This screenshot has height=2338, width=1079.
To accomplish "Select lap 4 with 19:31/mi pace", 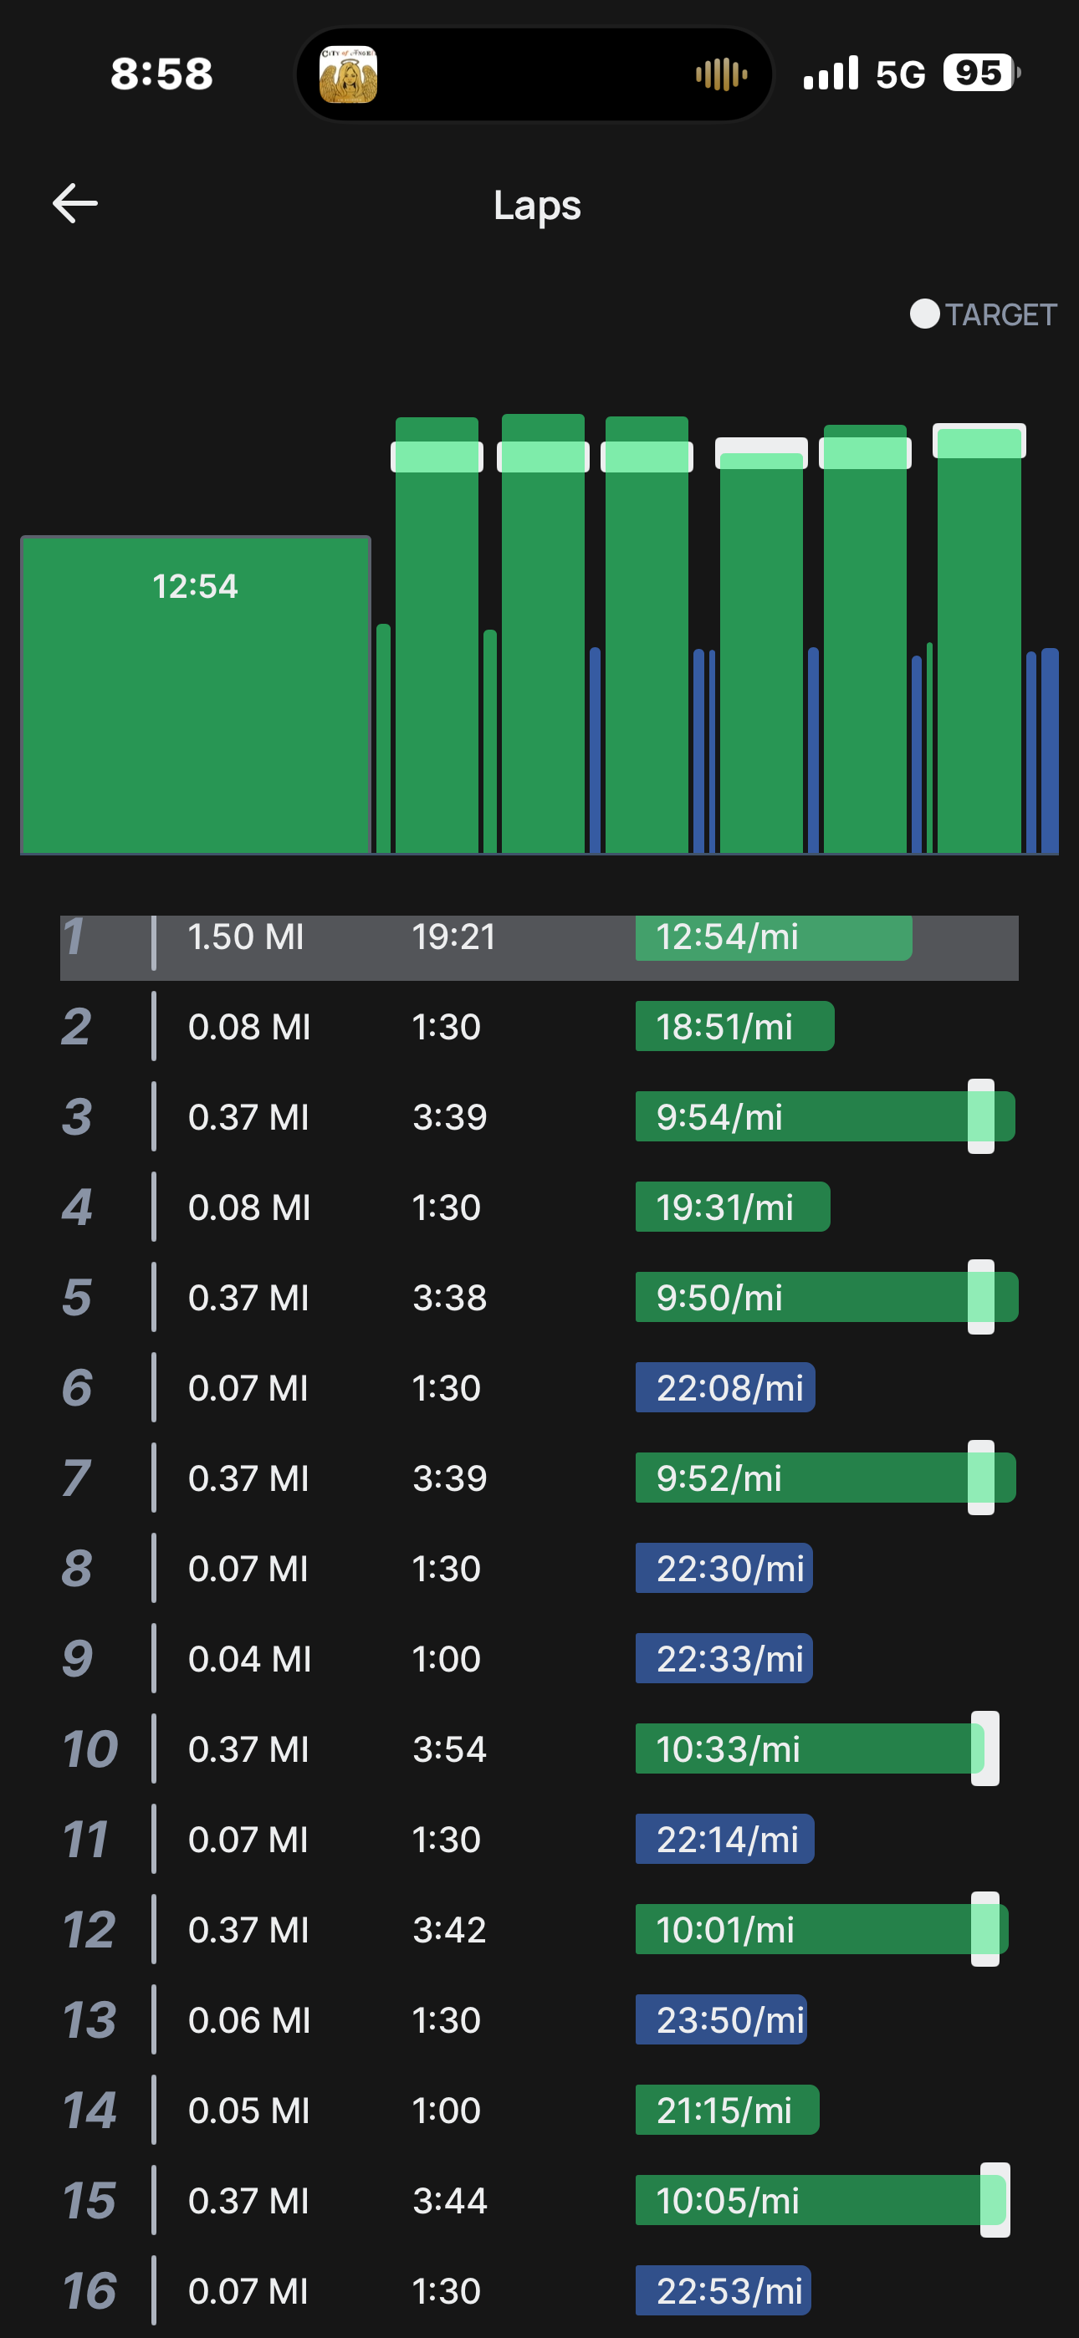I will 538,1207.
